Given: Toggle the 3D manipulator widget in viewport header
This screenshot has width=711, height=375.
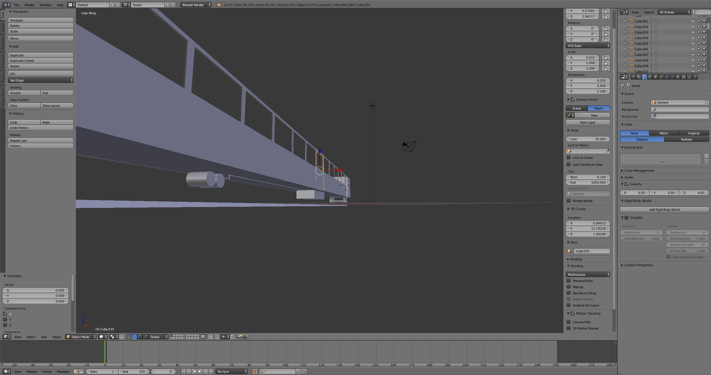Looking at the screenshot, I should (129, 337).
